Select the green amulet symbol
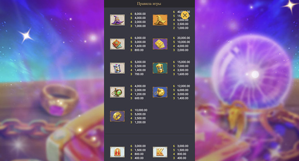Viewport: 299px width, 161px height. 117,92
